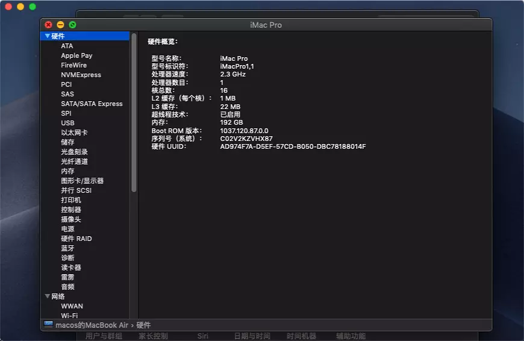524x341 pixels.
Task: Click 硬件 segment in bottom path bar
Action: click(144, 325)
